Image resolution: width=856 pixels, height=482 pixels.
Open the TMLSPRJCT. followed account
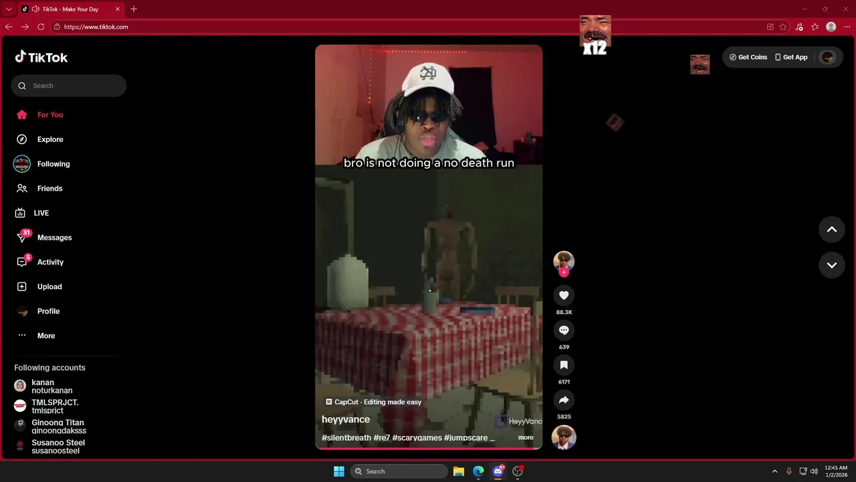pyautogui.click(x=47, y=406)
